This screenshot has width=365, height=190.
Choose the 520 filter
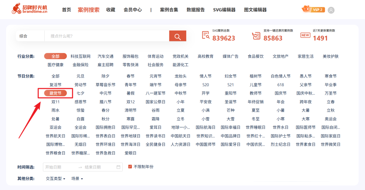pyautogui.click(x=205, y=85)
